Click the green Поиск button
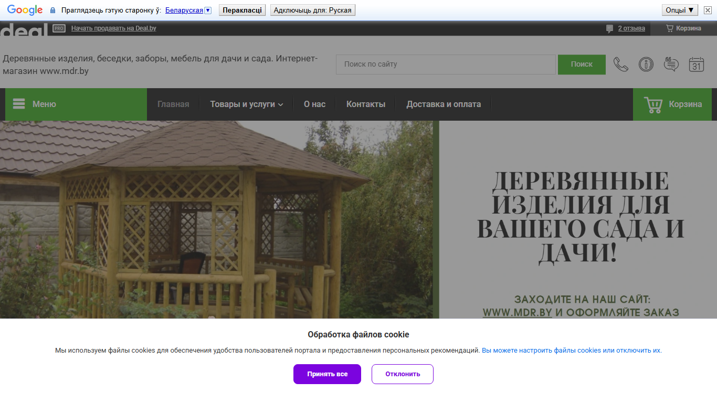717x403 pixels. [582, 65]
